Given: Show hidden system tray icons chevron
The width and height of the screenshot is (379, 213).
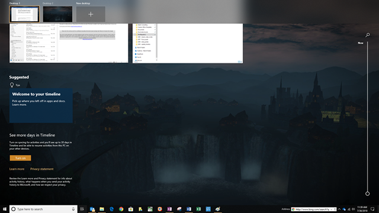Looking at the screenshot, I should pos(339,209).
